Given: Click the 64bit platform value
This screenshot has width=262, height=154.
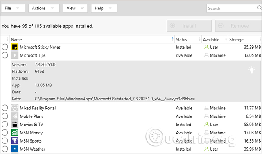Looking at the screenshot, I should [40, 71].
